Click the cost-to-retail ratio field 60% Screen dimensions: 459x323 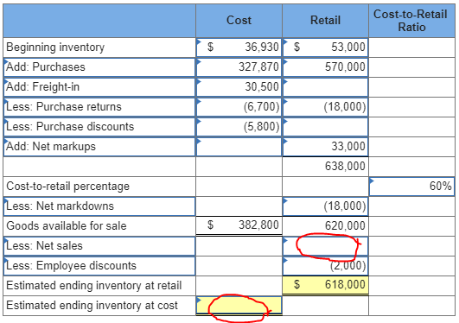pos(411,187)
